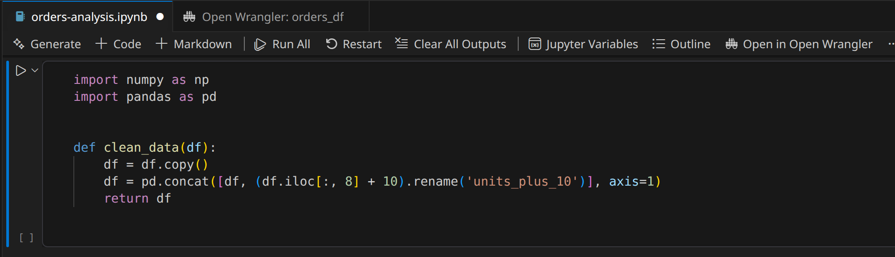Place cursor on 'import numpy as np' line
This screenshot has height=257, width=895.
[x=141, y=80]
